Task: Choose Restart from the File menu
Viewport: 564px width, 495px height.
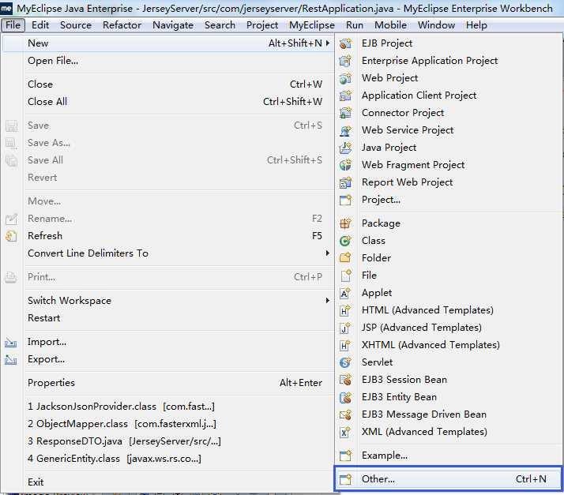Action: (169, 318)
